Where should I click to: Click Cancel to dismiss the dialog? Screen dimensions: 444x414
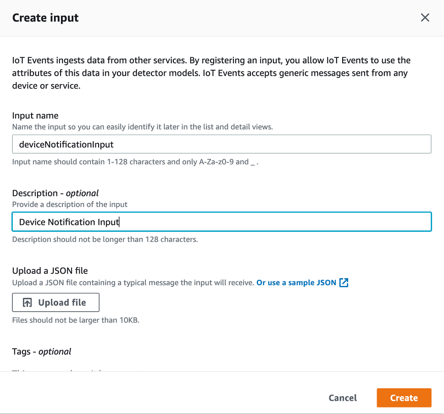point(342,397)
